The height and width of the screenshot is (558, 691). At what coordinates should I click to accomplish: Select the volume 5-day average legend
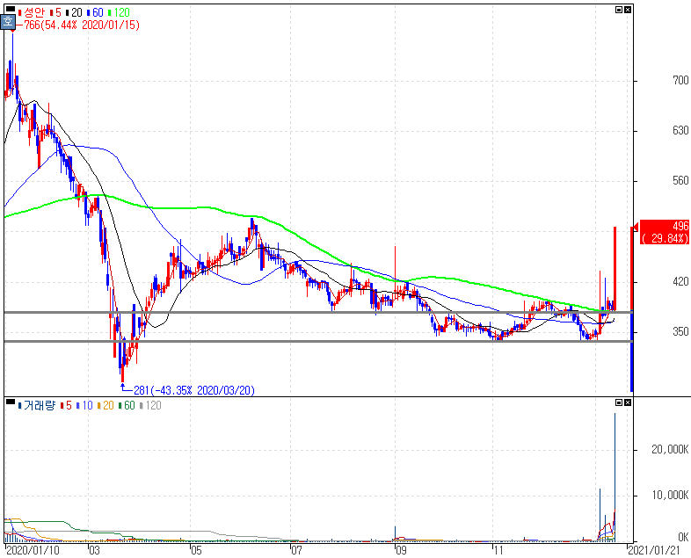(66, 405)
